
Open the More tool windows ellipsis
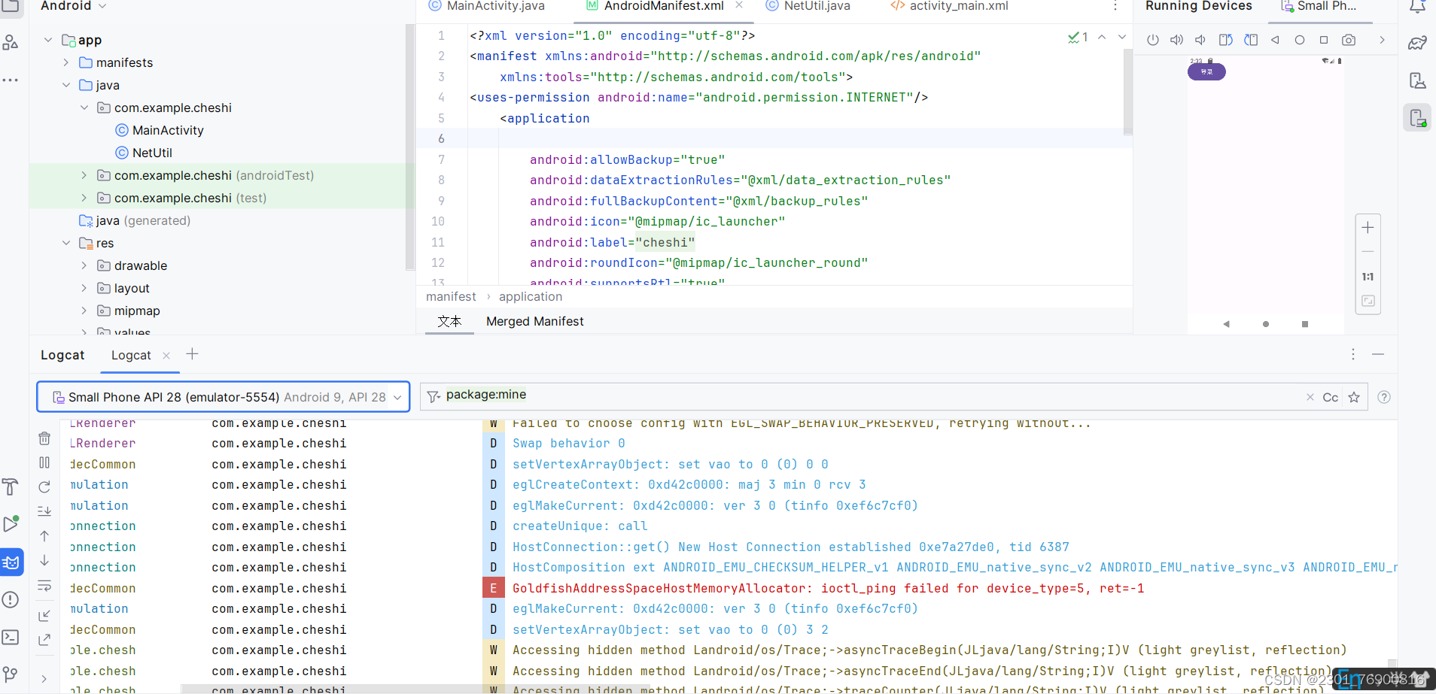pos(11,80)
